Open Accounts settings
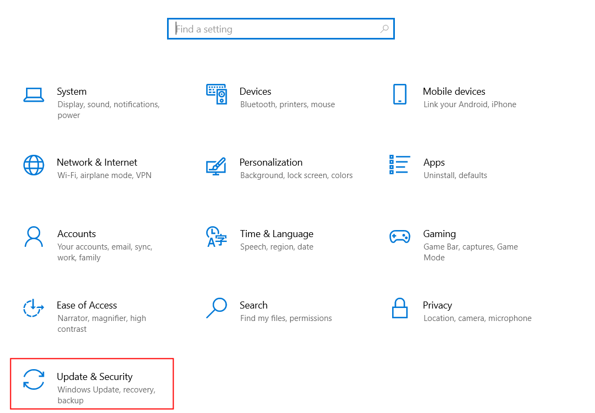The image size is (595, 413). click(76, 233)
